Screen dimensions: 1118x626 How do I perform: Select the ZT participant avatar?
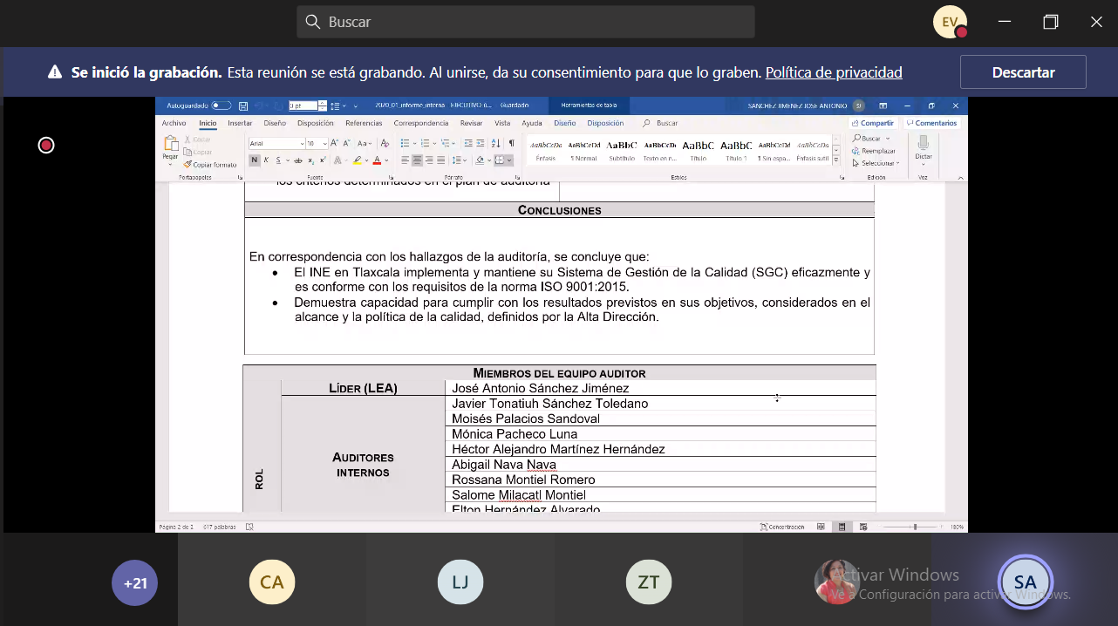click(x=649, y=582)
